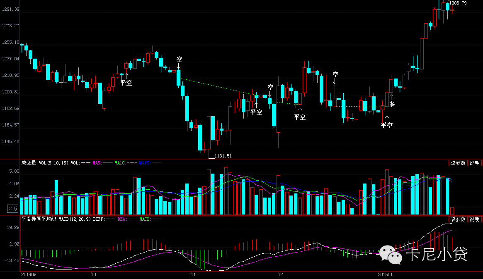Select the 平空 marker under October candles
Screen dimensions: 483x279
(126, 83)
